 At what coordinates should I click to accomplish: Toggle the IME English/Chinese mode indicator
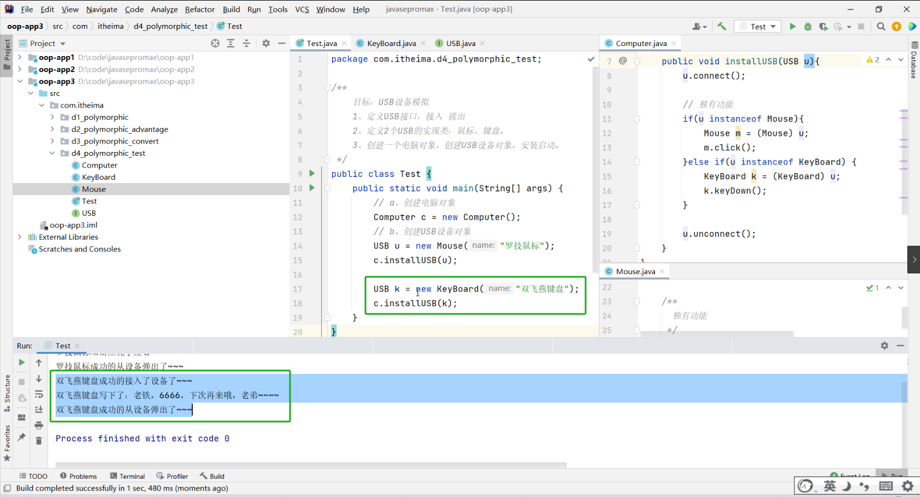[x=830, y=486]
